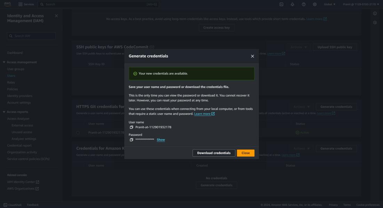
Task: Close the Generate credentials dialog with X
Action: [x=252, y=56]
